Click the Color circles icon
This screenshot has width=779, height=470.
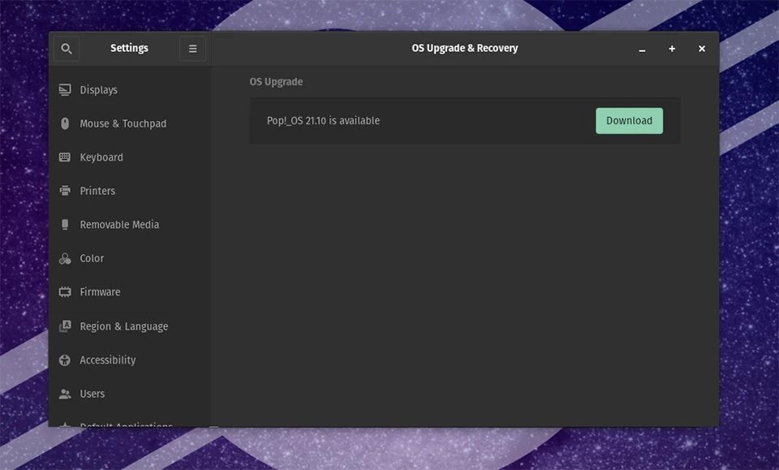click(x=65, y=258)
